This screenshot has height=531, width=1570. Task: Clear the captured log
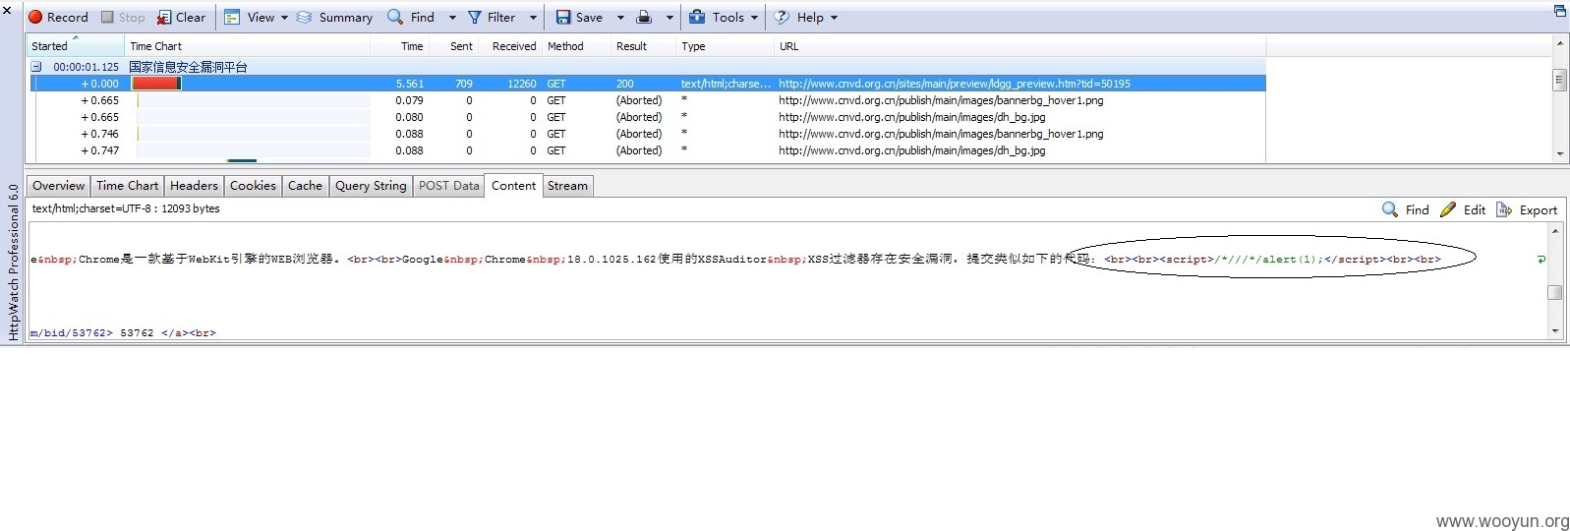182,17
